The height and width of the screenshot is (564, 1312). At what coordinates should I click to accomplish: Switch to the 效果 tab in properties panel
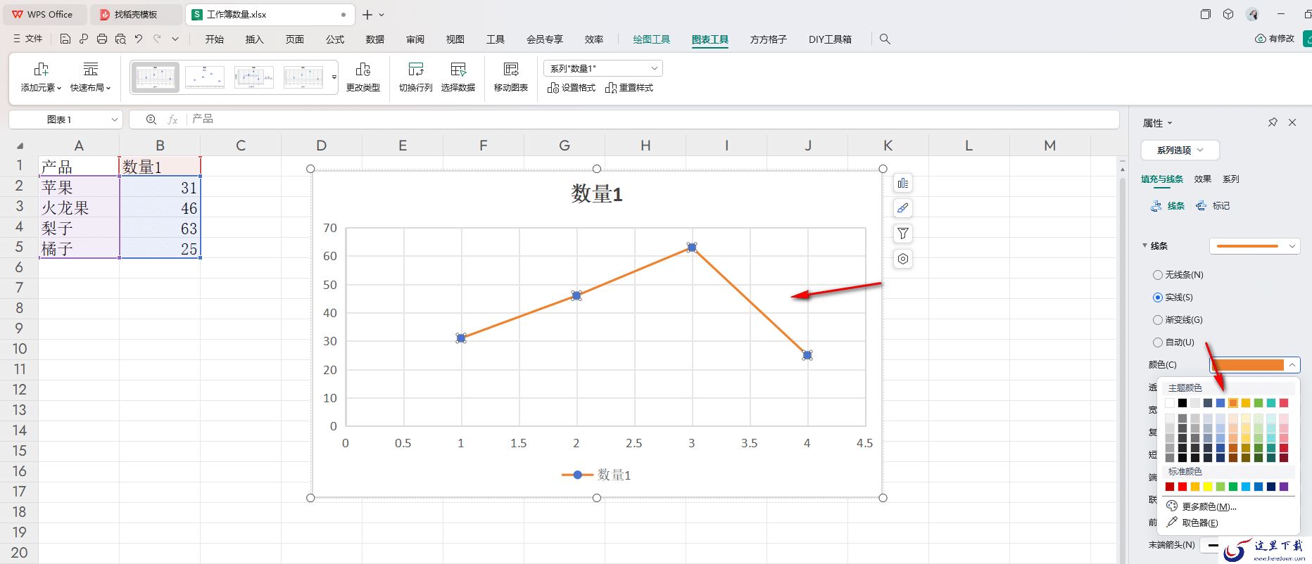tap(1203, 179)
